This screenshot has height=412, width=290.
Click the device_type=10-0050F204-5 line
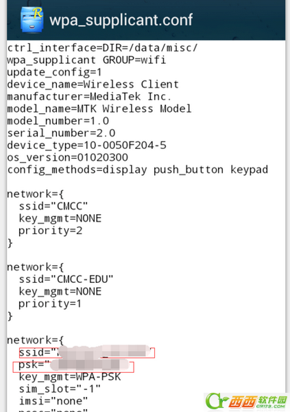coord(86,145)
